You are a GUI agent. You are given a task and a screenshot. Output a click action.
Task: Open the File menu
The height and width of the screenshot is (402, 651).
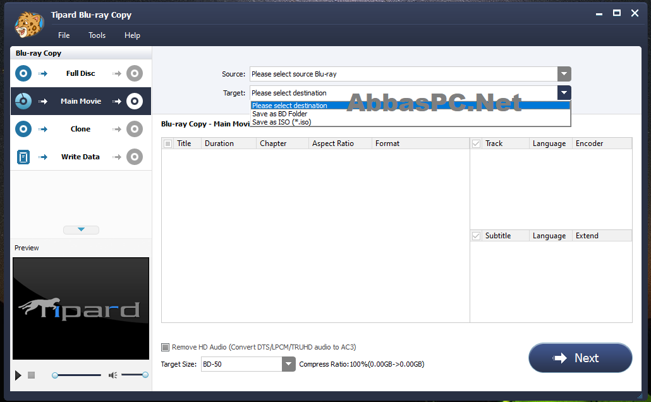tap(64, 35)
